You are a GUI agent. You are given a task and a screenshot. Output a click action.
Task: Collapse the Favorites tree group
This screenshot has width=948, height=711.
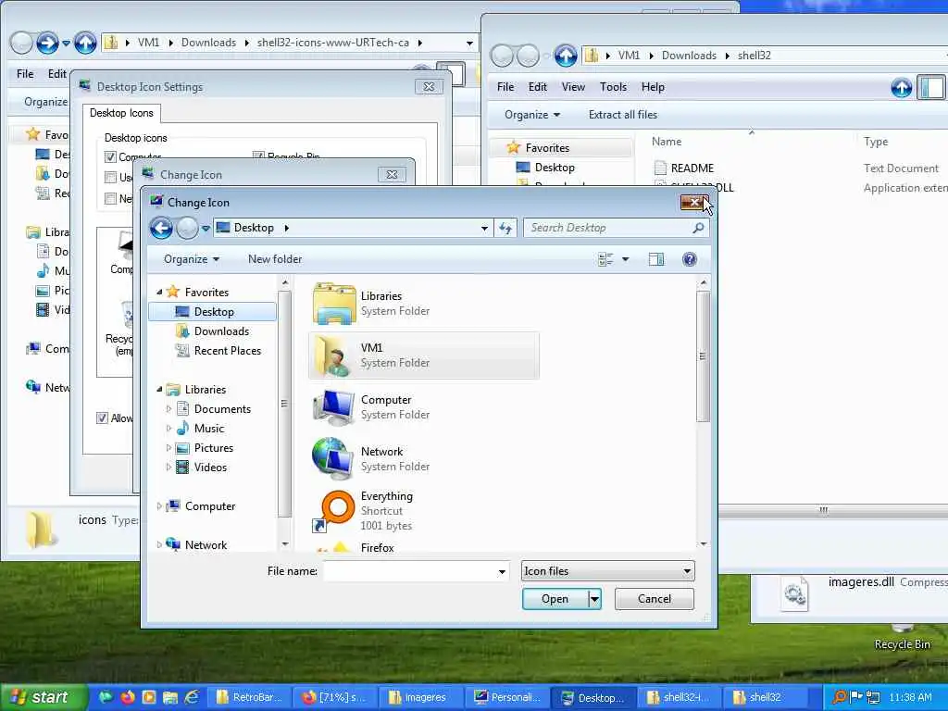click(159, 292)
